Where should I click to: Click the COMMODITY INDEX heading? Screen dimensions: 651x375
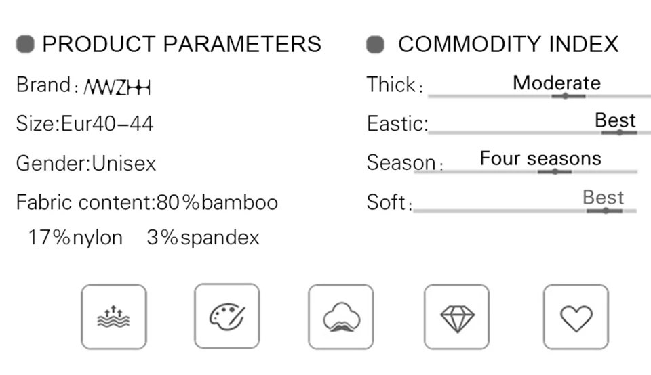click(508, 45)
